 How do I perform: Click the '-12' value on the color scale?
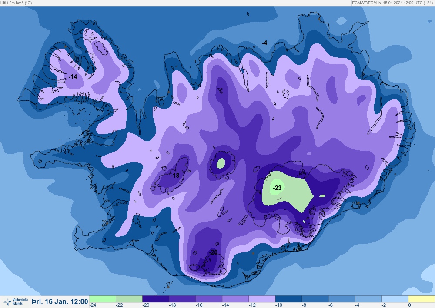coord(252,305)
